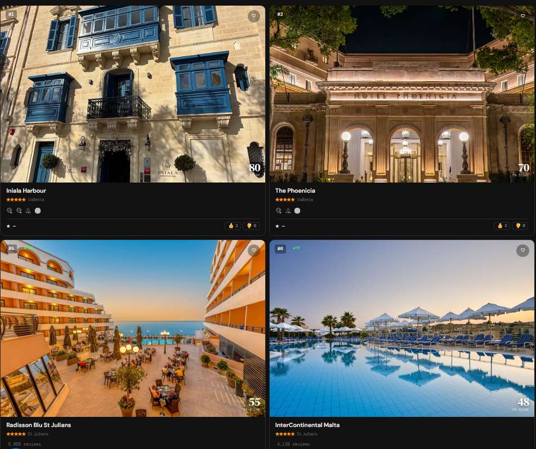536x449 pixels.
Task: Downvote The Phoenicia with thumbs down
Action: coord(520,226)
